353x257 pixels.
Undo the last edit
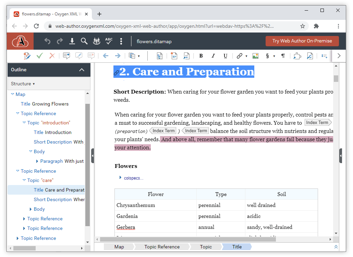point(47,41)
